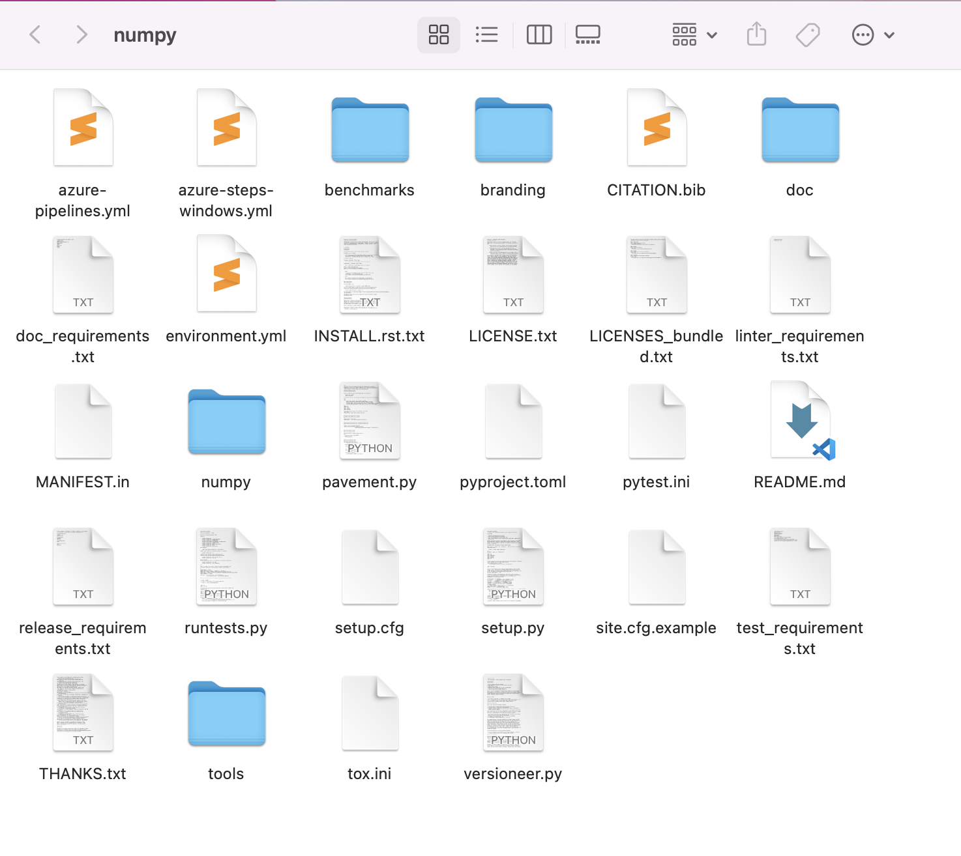961x856 pixels.
Task: Select the inner numpy folder
Action: [x=227, y=421]
